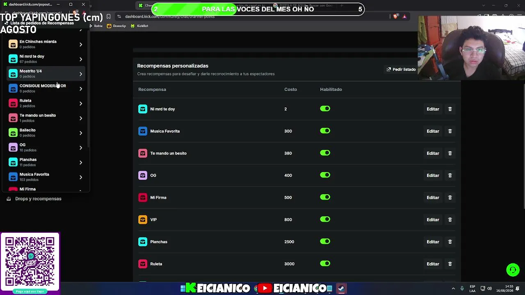
Task: Expand Mostrito 1/4 requests
Action: pyautogui.click(x=81, y=74)
